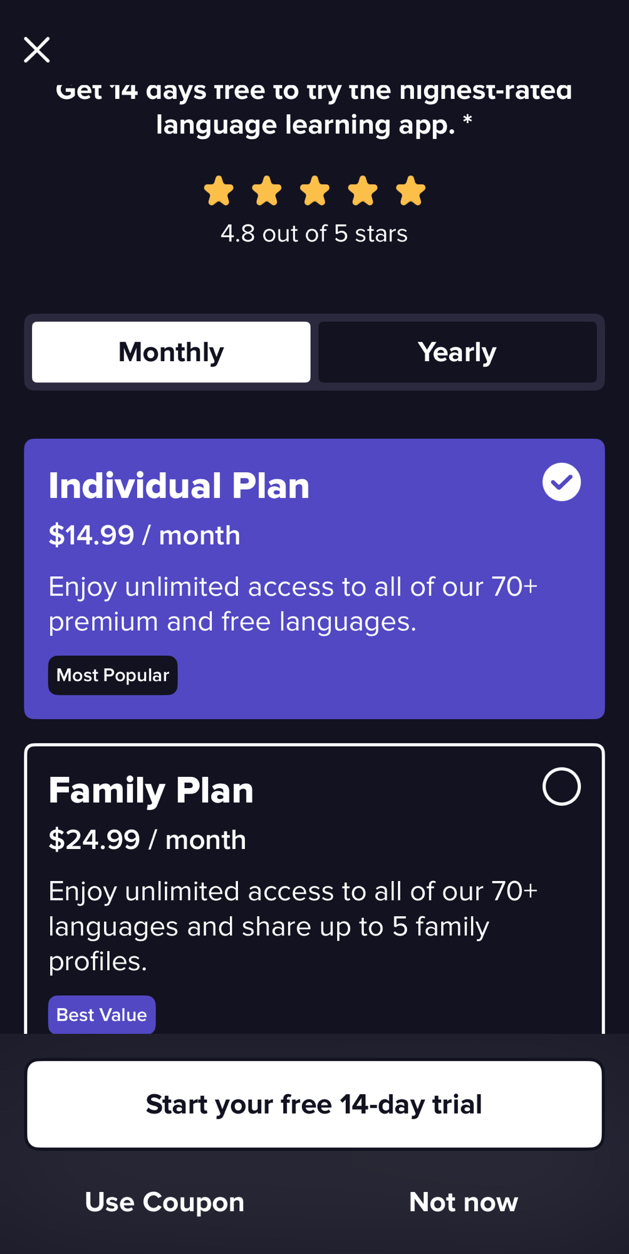The width and height of the screenshot is (629, 1254).
Task: Click the fourth gold rating star
Action: click(363, 191)
